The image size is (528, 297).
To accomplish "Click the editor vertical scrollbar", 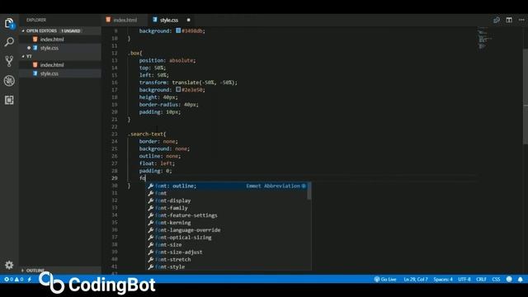I will pyautogui.click(x=526, y=97).
